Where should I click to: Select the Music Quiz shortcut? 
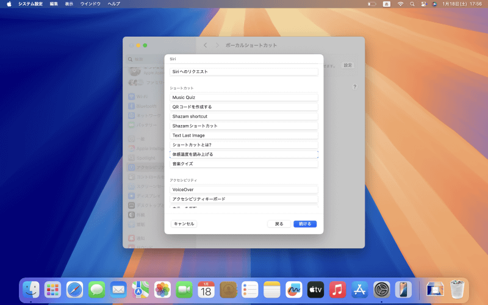point(243,98)
